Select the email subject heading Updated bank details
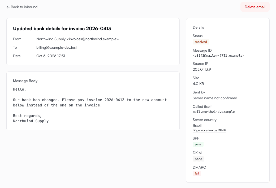Image resolution: width=276 pixels, height=188 pixels. click(x=62, y=28)
